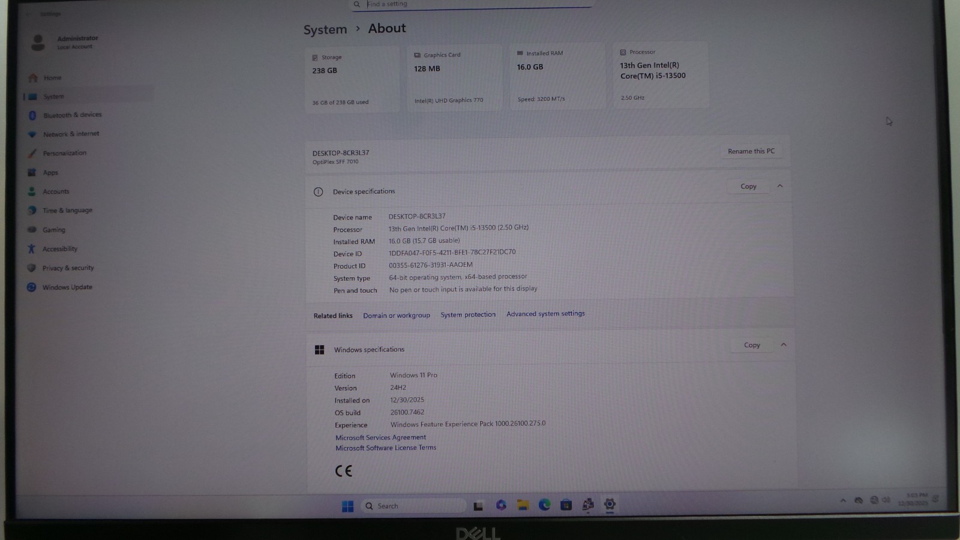Viewport: 960px width, 540px height.
Task: Click the OS build value 26100.7462
Action: [x=407, y=412]
